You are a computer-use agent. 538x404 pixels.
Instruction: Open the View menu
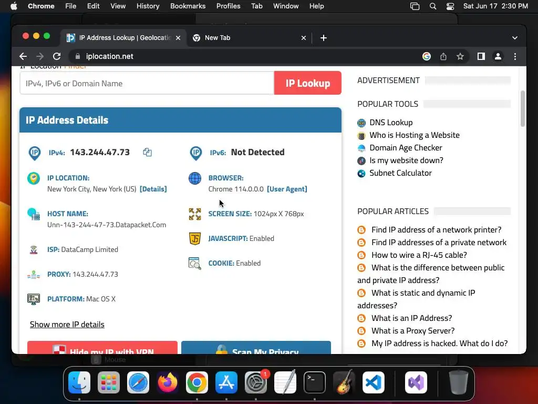[x=118, y=6]
